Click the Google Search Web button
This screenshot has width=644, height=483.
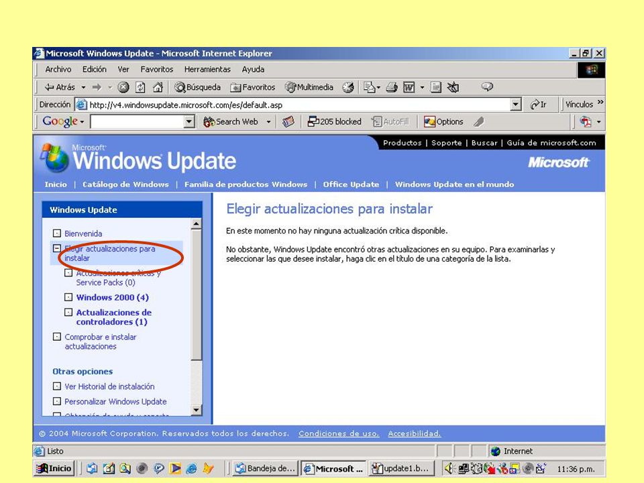[x=231, y=121]
